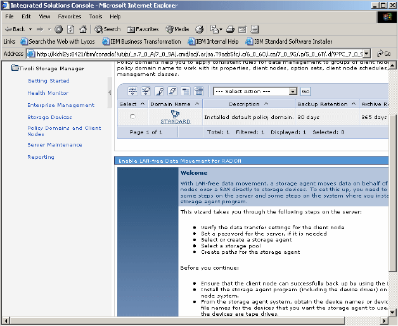Viewport: 398px width, 326px height.
Task: Open the View menu
Action: click(x=44, y=16)
